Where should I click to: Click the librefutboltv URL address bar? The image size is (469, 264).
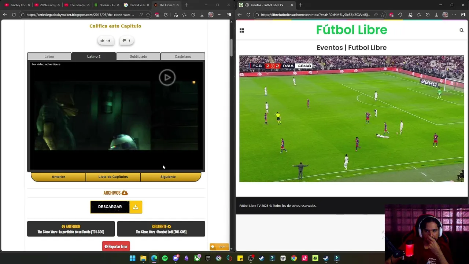[x=315, y=15]
